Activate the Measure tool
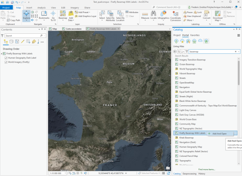Viewport: 242px width, 176px height. (145, 16)
